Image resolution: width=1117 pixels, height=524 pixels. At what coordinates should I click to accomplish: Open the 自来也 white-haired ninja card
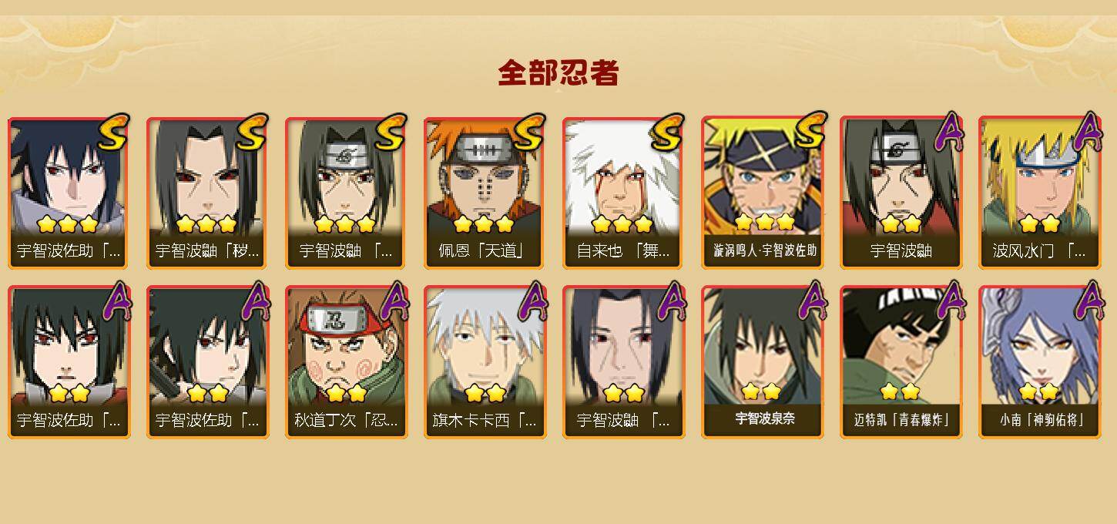tap(623, 193)
